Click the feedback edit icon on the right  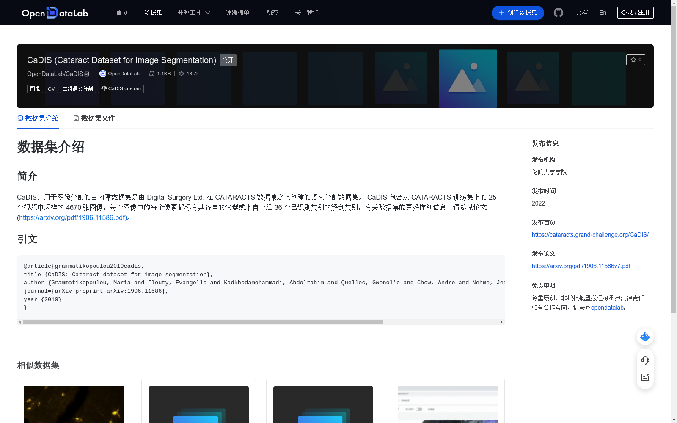pos(645,377)
